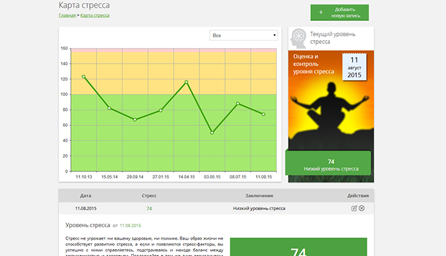Select the 14.04.15 peak point on the chart

point(186,82)
